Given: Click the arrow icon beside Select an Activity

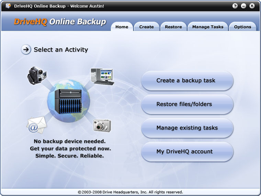Looking at the screenshot, I should click(26, 49).
